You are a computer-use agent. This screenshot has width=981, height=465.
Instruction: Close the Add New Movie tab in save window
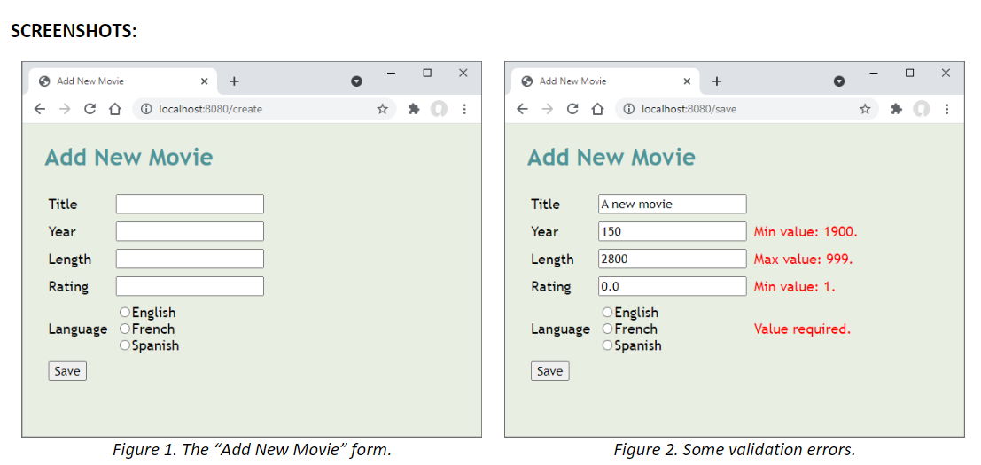(x=687, y=81)
